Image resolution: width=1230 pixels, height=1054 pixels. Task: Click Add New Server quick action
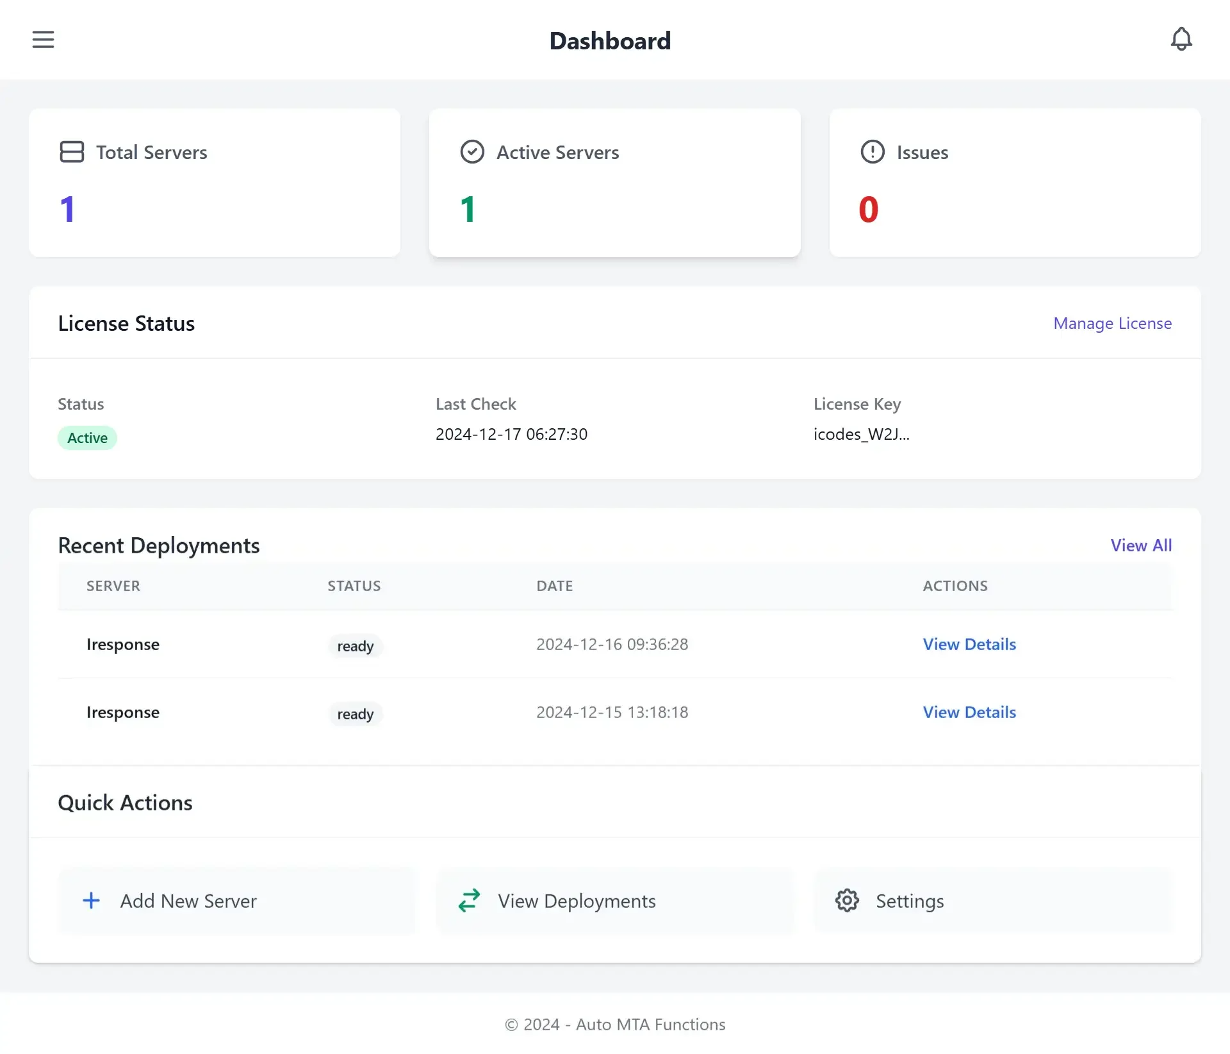click(x=237, y=901)
